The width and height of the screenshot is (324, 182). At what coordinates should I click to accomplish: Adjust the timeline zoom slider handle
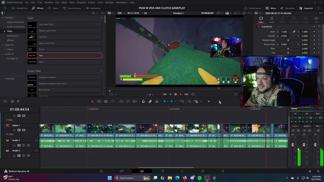coord(209,102)
